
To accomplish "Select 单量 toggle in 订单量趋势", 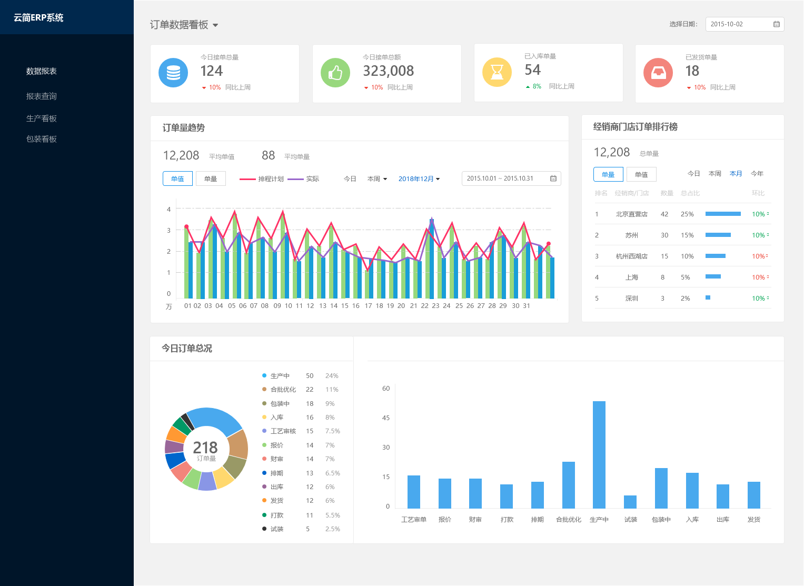I will (x=211, y=178).
